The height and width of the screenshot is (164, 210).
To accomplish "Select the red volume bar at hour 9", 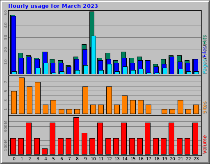I will coord(84,143).
